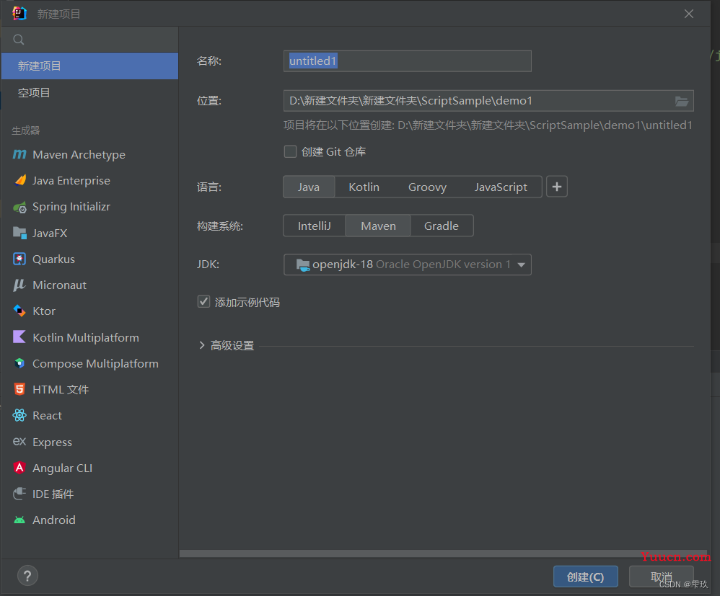Select the Quarkus generator icon
Screen dimensions: 720x596
(x=19, y=259)
